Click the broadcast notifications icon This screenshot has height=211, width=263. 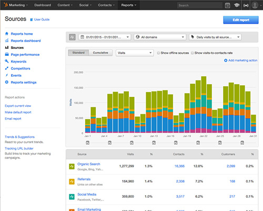pos(246,5)
